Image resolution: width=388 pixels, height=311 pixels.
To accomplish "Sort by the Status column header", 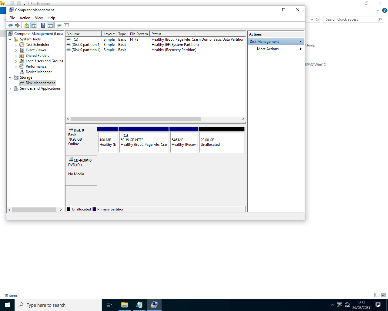I will [x=197, y=34].
